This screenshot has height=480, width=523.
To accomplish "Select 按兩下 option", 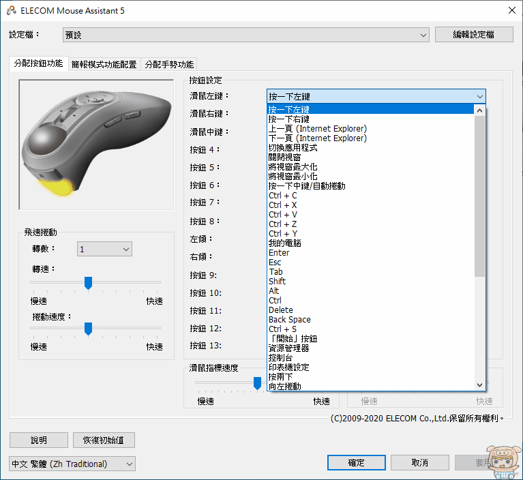I will [370, 377].
